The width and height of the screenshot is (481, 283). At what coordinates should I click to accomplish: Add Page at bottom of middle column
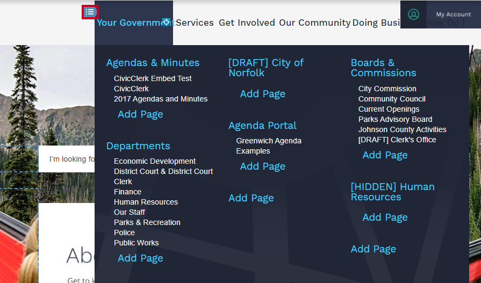251,198
